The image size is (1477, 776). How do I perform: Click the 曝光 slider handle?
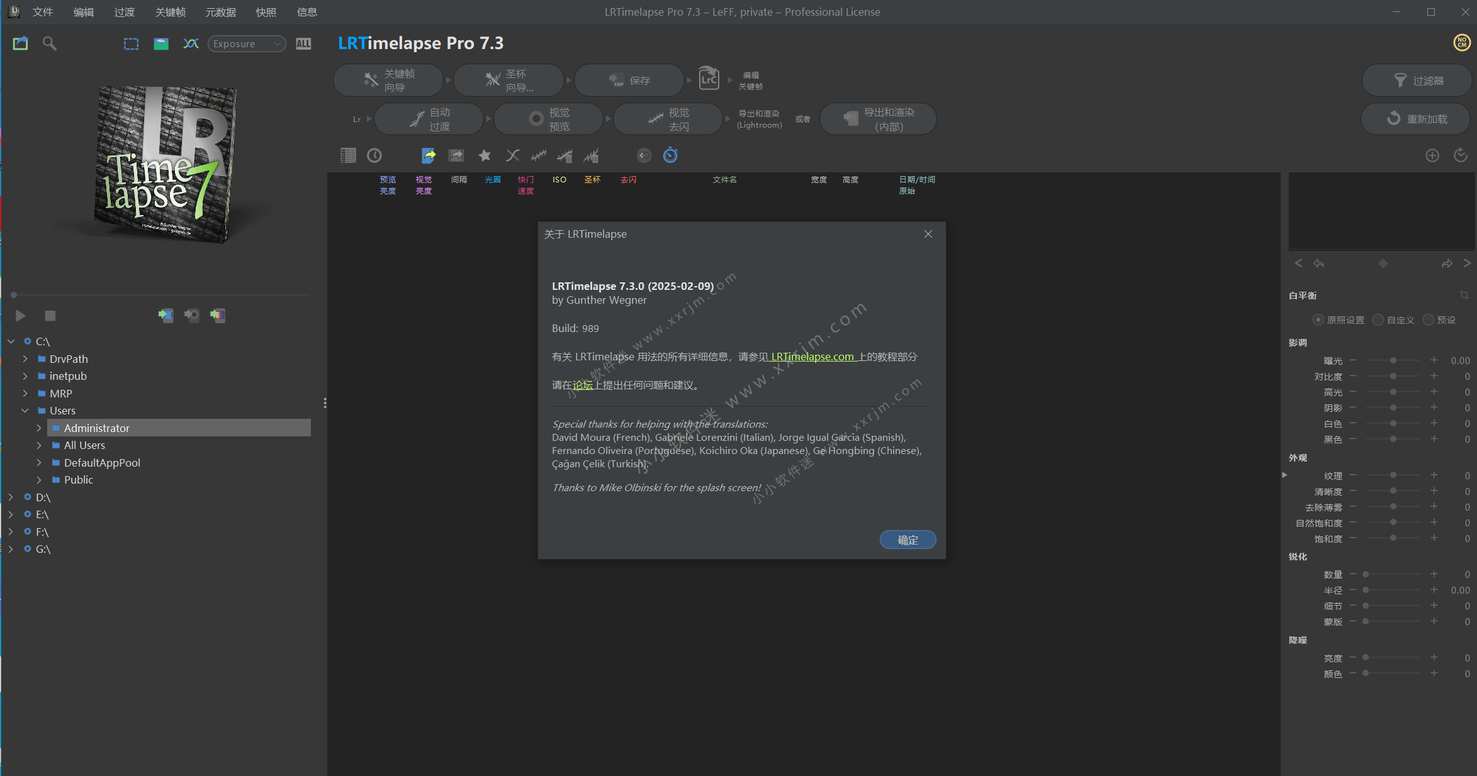tap(1393, 361)
